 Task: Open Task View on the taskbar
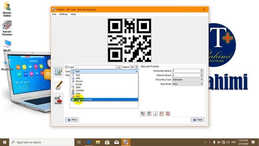(79, 142)
